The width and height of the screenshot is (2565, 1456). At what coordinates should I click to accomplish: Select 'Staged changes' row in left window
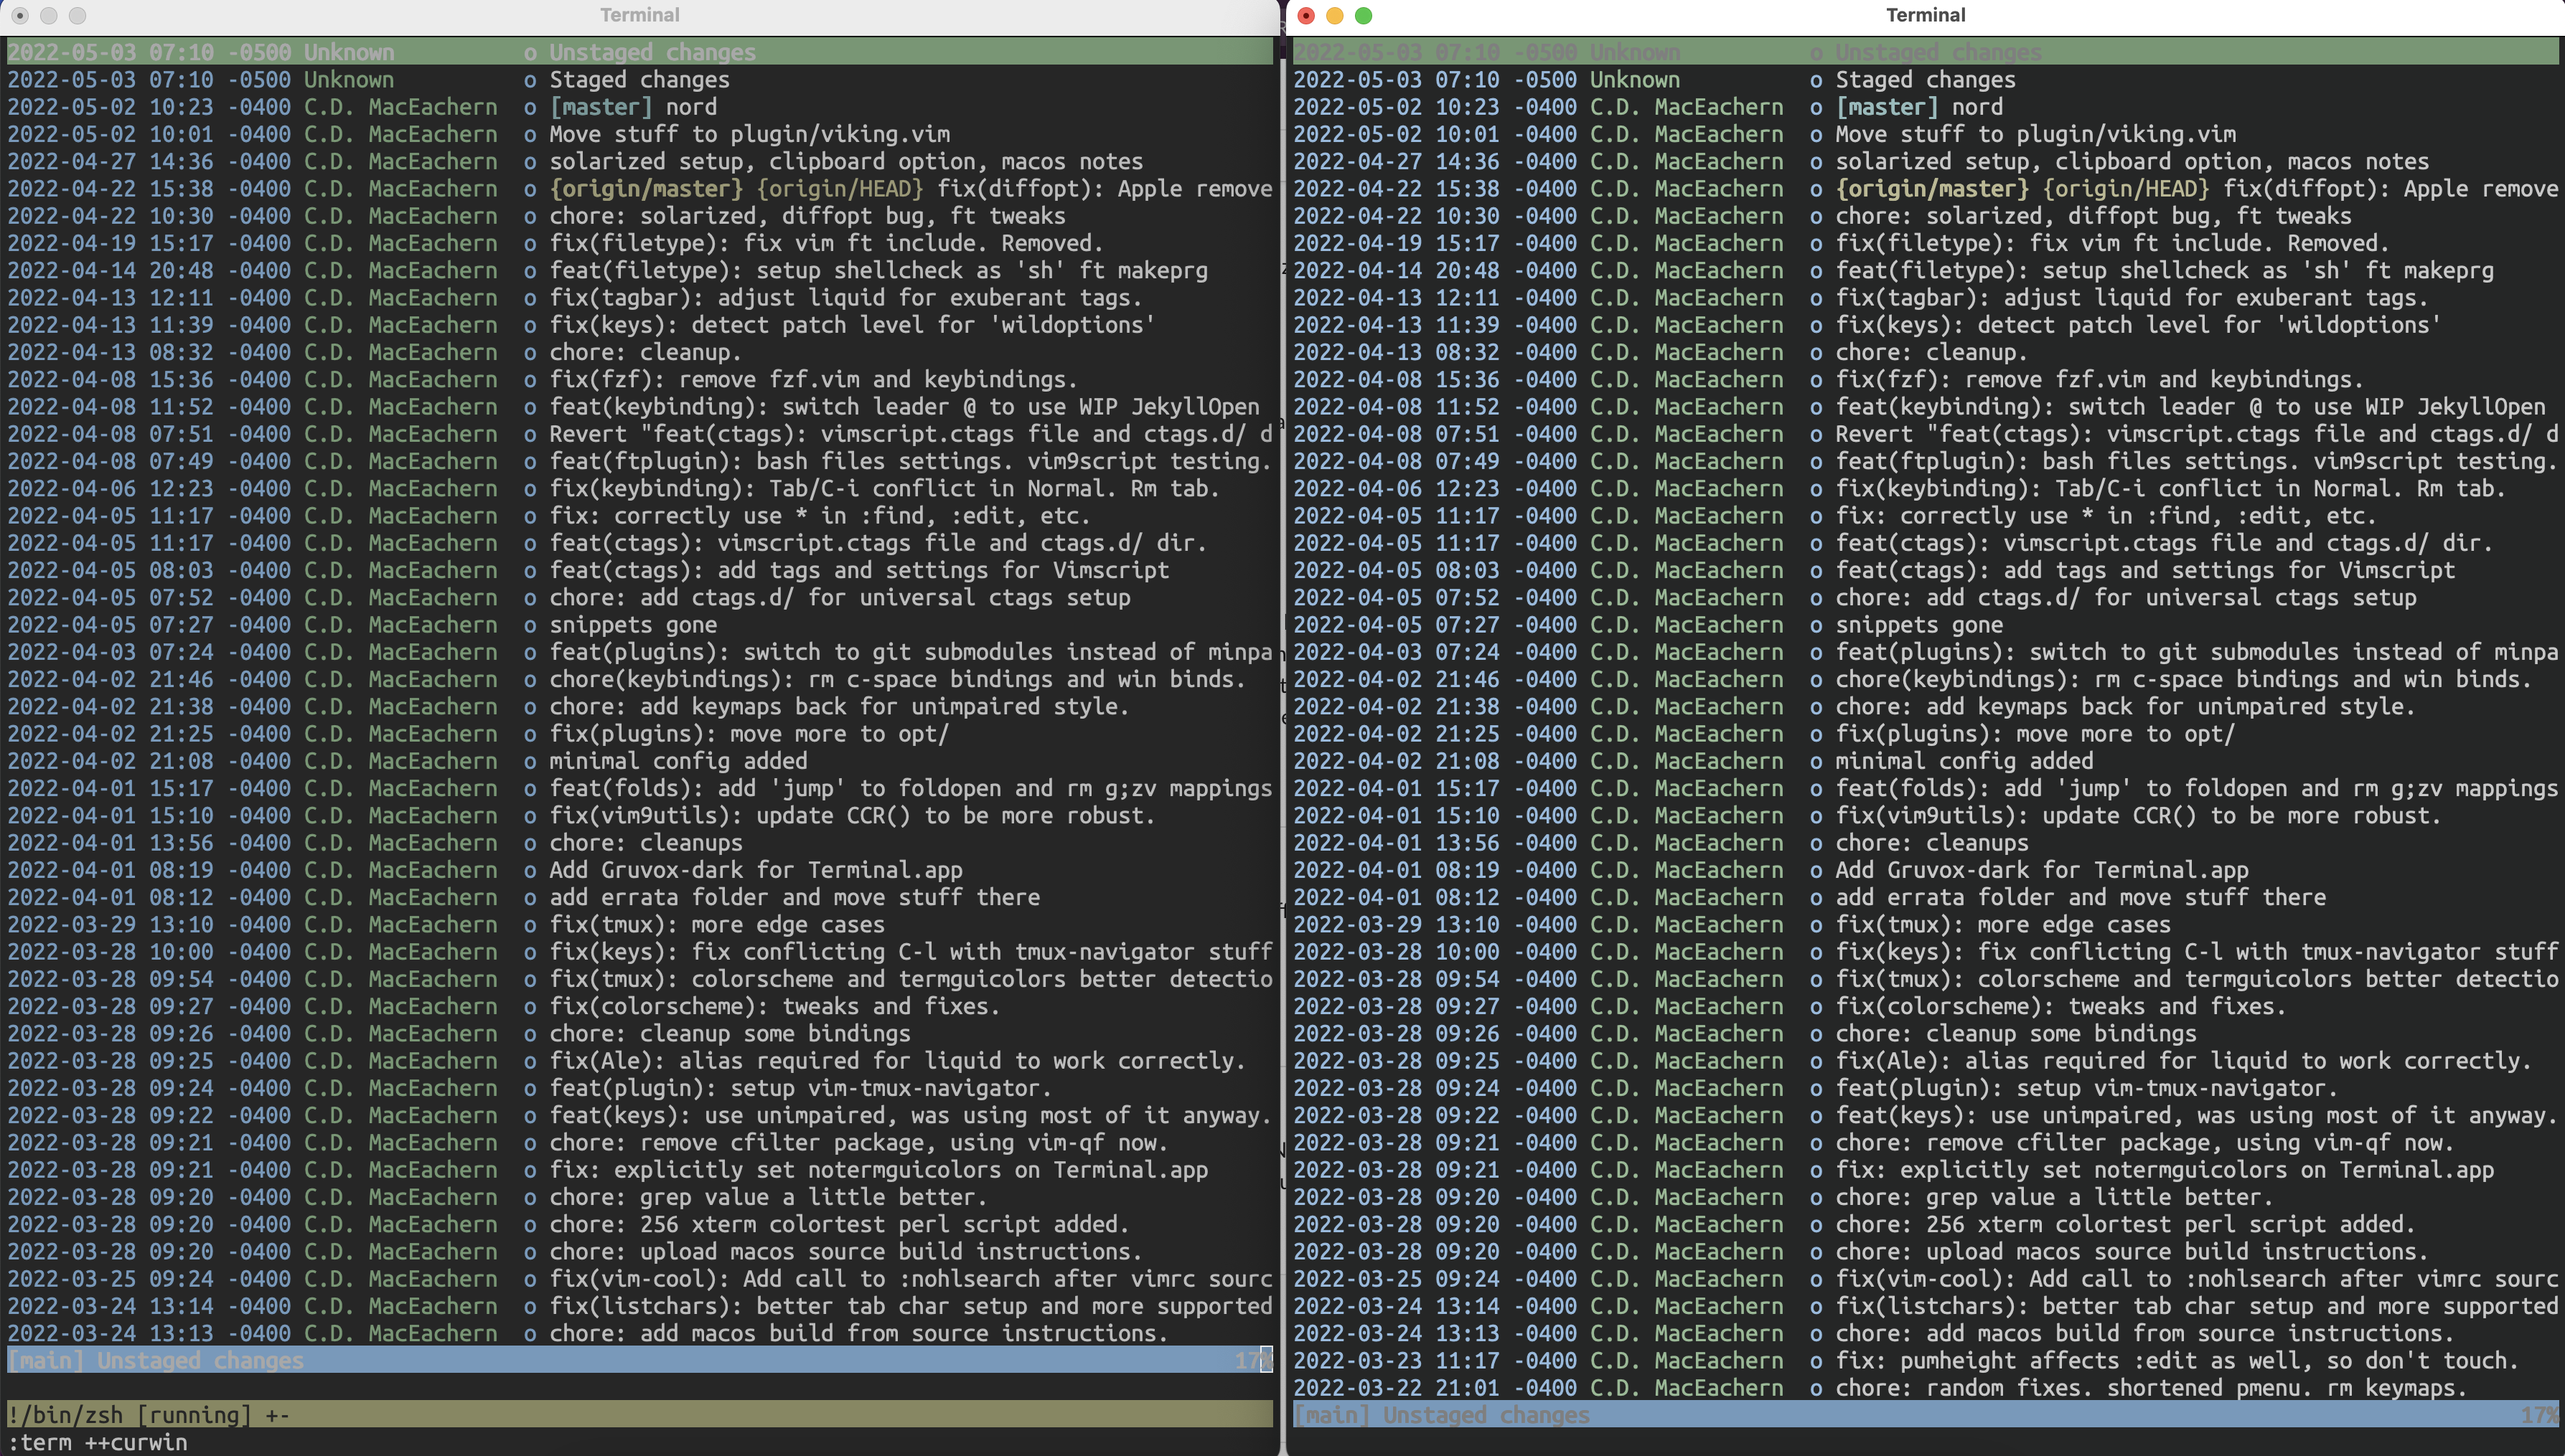click(639, 80)
